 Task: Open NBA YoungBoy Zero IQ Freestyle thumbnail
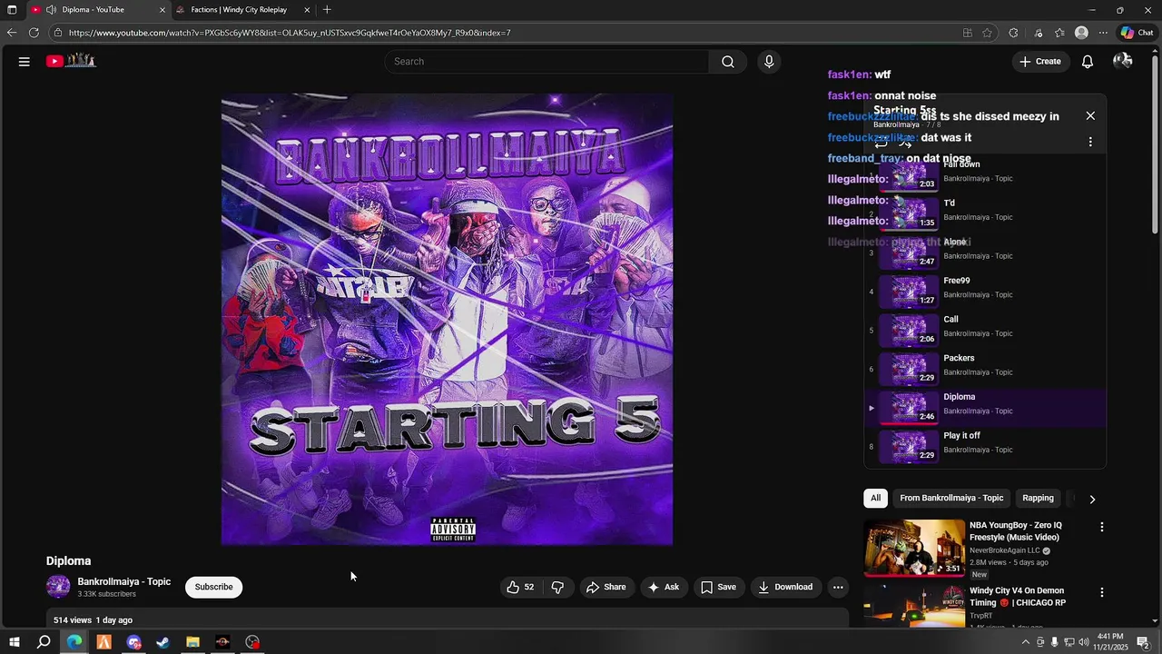click(x=914, y=548)
